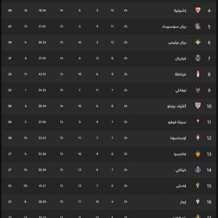Click the 48 points cell for Sevilla
This screenshot has width=218, height=218.
pos(10,10)
